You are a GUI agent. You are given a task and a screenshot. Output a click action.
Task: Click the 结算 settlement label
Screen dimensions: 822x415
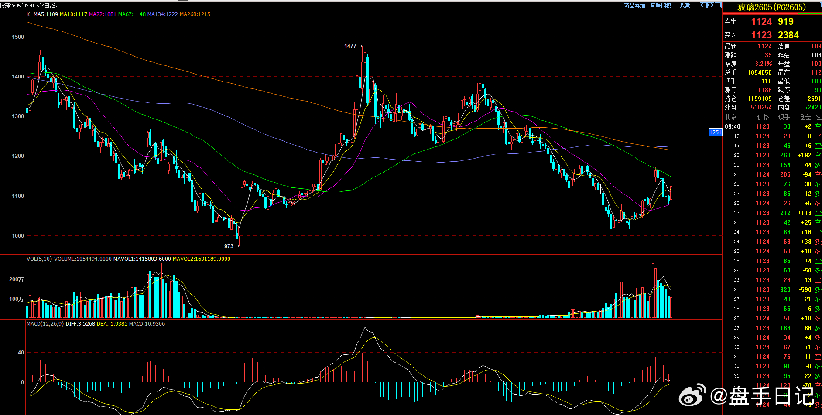[784, 46]
